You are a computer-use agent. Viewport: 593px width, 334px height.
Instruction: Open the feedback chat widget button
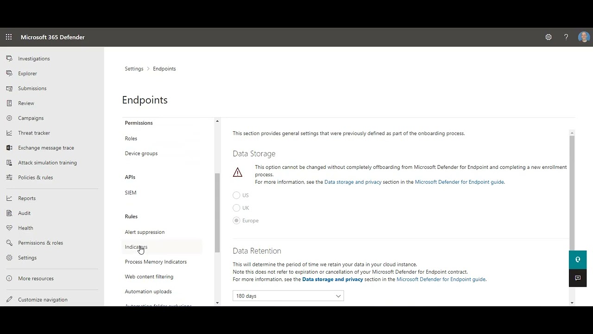click(578, 278)
